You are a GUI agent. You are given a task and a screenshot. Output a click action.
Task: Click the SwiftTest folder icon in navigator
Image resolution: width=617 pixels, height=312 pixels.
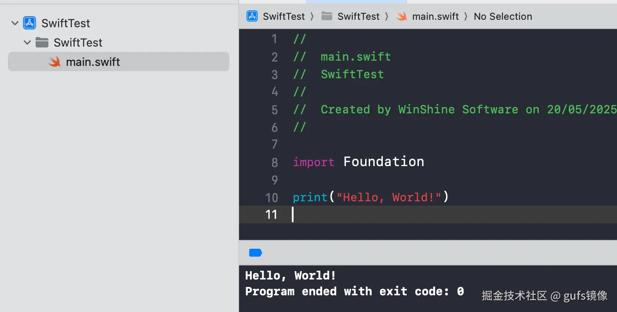(42, 42)
